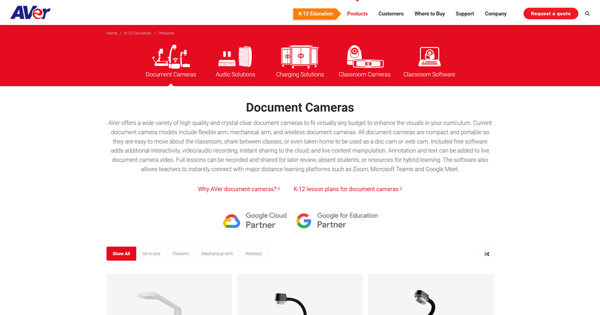600x315 pixels.
Task: Select the Mechanical Arm filter tab
Action: [x=216, y=253]
